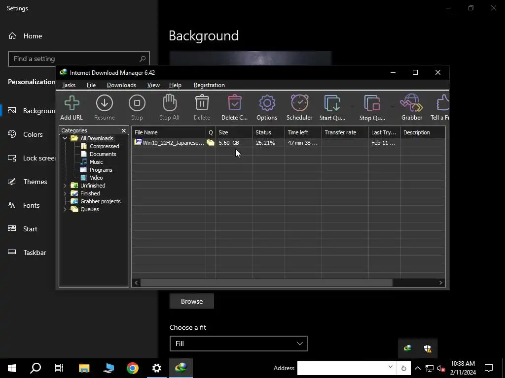Click the Browse button in Settings
505x378 pixels.
pyautogui.click(x=192, y=301)
